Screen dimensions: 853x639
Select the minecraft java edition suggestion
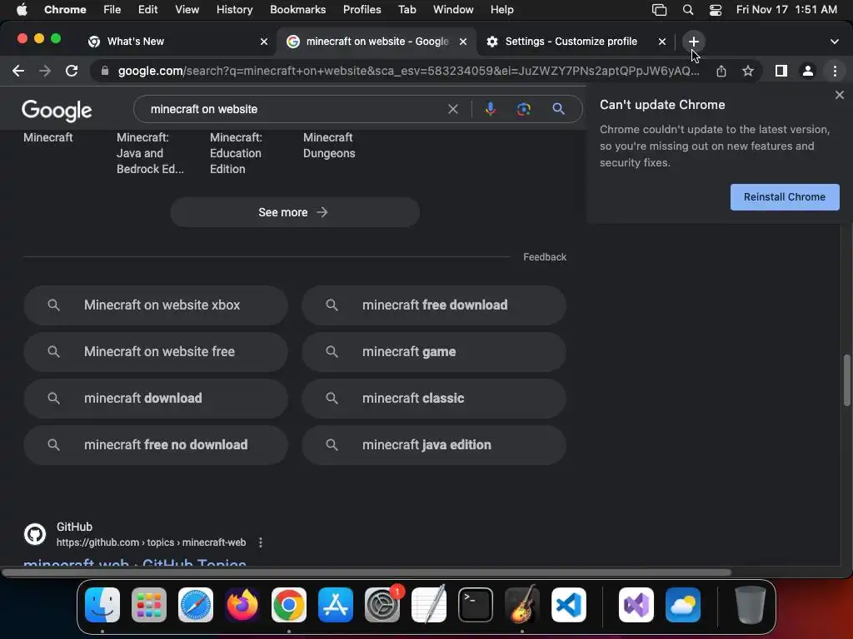[433, 444]
